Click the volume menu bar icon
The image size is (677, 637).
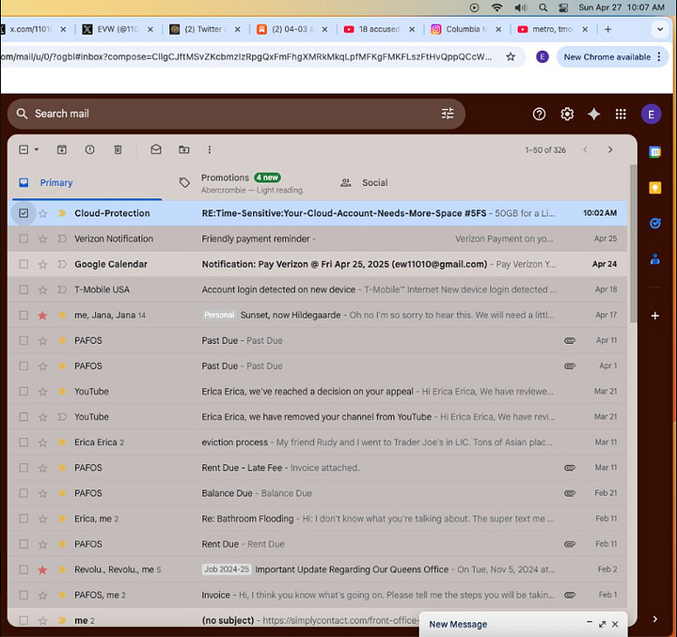tap(520, 8)
